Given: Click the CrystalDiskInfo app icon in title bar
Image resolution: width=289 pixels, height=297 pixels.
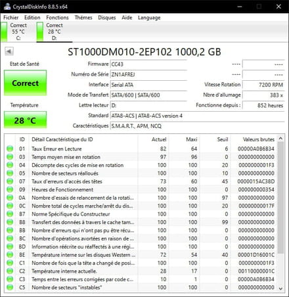Looking at the screenshot, I should click(7, 7).
